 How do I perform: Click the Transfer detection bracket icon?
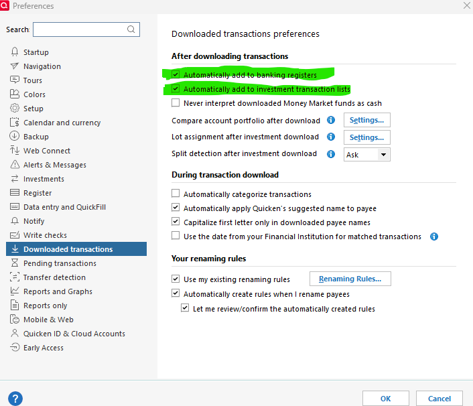point(15,277)
